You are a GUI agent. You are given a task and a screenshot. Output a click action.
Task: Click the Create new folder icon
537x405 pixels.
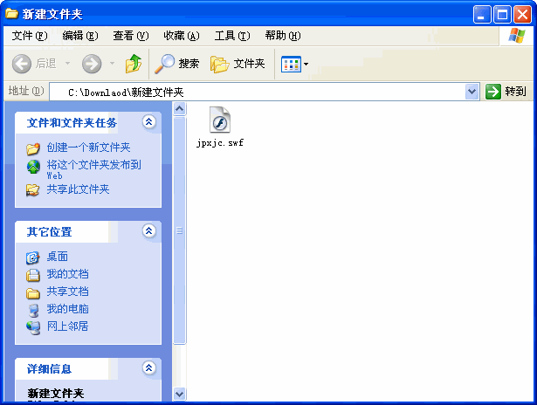[x=33, y=148]
